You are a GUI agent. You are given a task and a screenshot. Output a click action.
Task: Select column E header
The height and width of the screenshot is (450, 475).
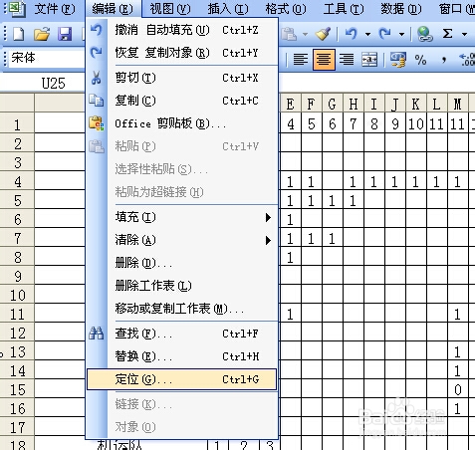click(x=291, y=105)
